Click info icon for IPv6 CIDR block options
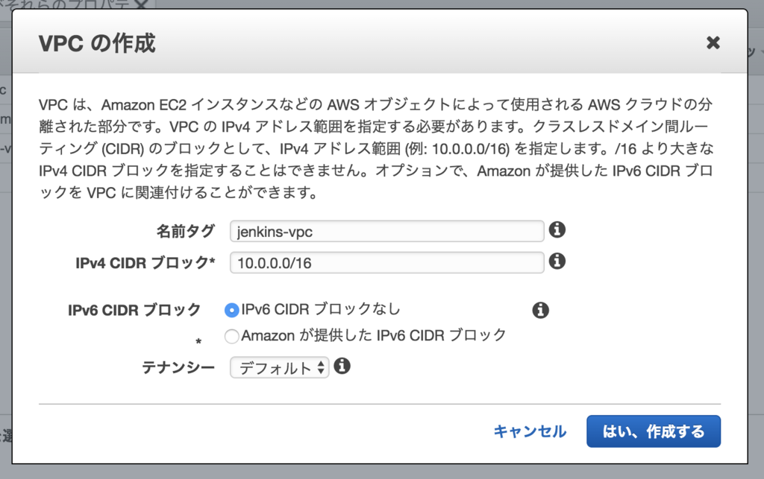 pos(540,310)
